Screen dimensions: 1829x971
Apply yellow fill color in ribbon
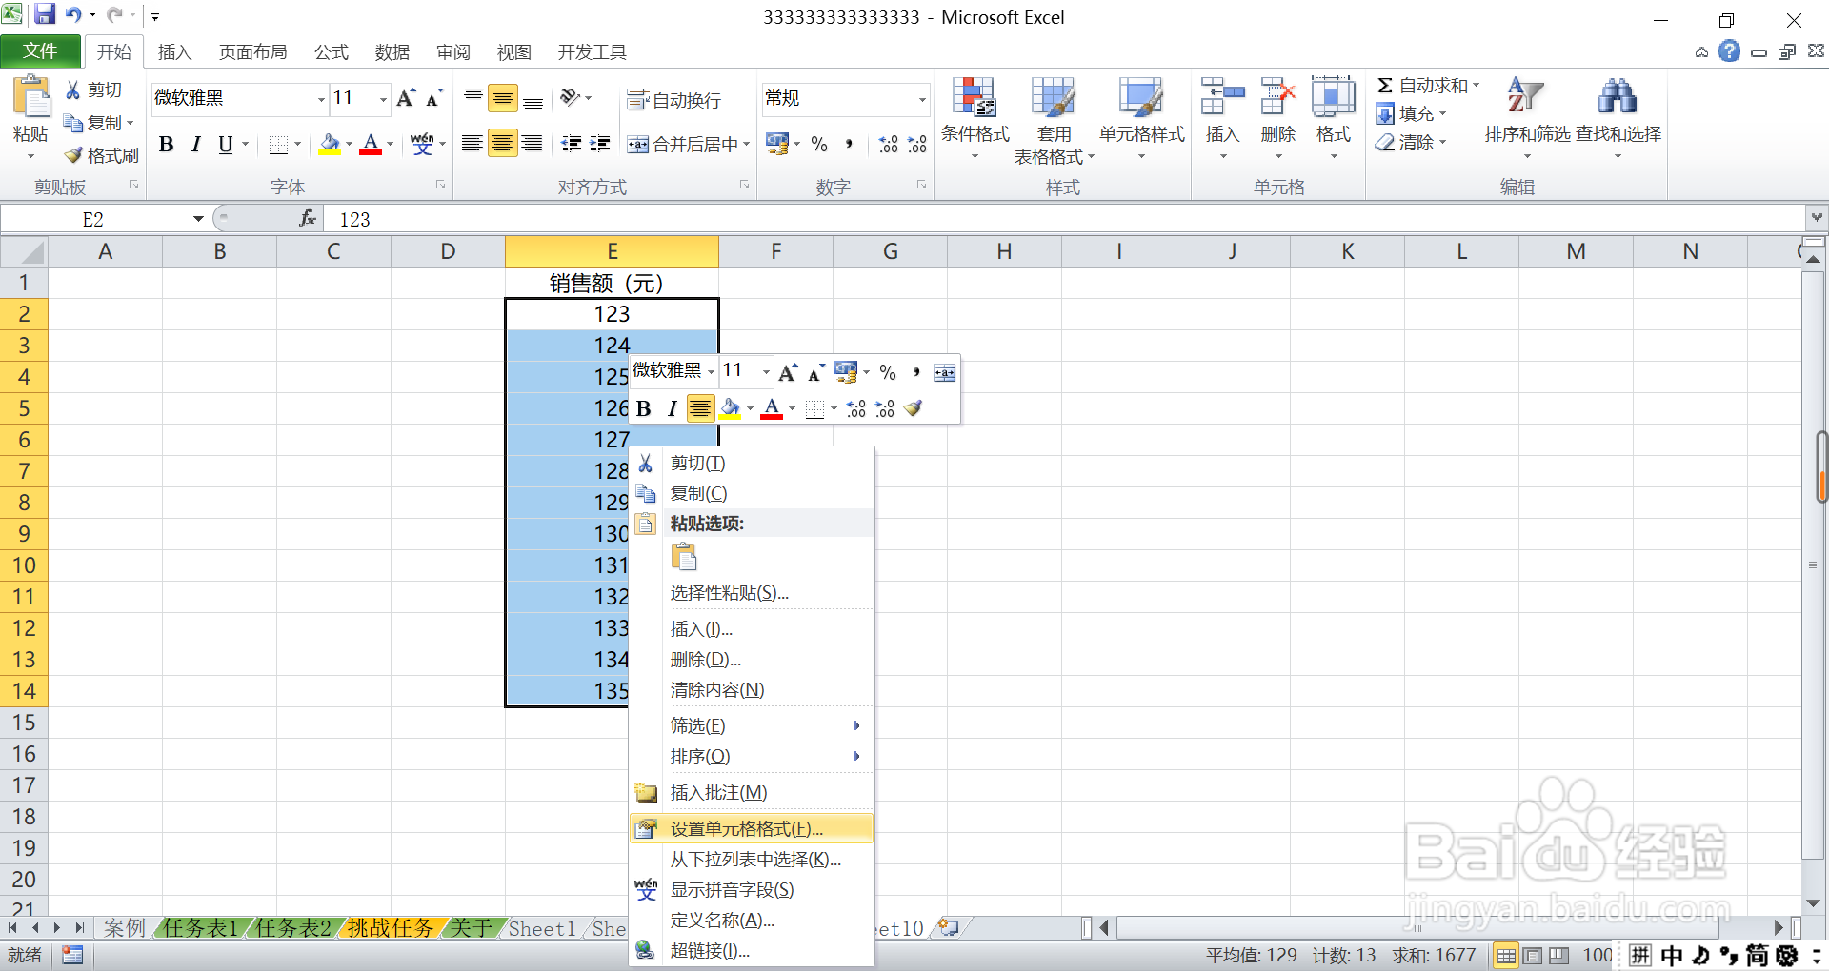click(x=330, y=145)
